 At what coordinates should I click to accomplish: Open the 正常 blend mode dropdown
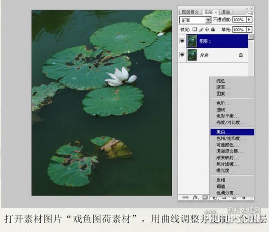tap(208, 20)
